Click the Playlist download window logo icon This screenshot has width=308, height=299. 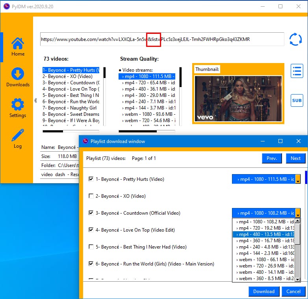coord(85,141)
